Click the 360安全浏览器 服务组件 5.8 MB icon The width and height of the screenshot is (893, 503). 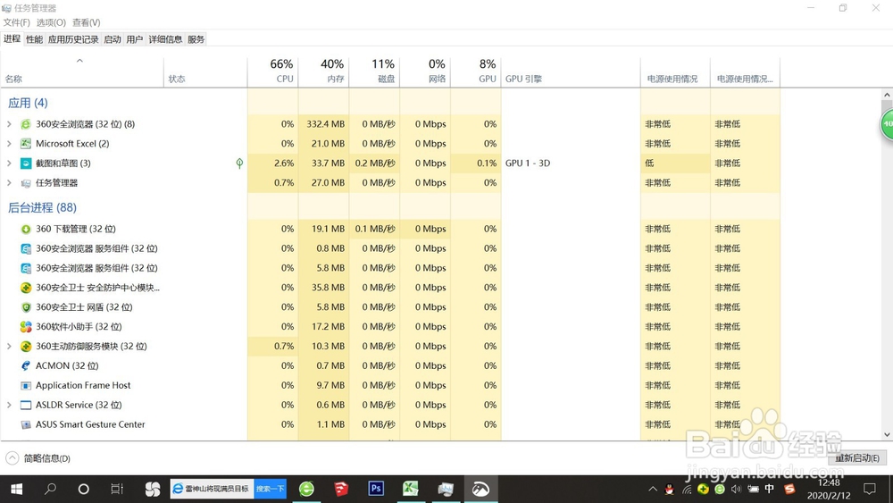(x=26, y=268)
